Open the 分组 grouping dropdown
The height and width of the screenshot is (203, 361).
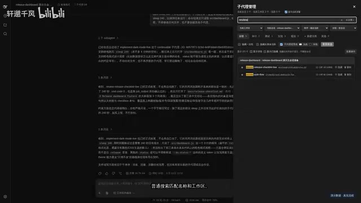(344, 28)
